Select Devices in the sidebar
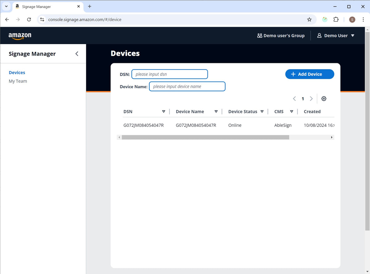The width and height of the screenshot is (370, 274). (x=17, y=73)
